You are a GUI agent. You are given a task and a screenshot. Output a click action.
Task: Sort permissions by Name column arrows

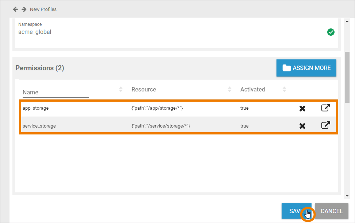click(121, 89)
